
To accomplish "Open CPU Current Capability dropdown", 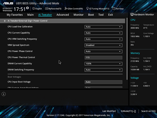I will click(103, 33).
